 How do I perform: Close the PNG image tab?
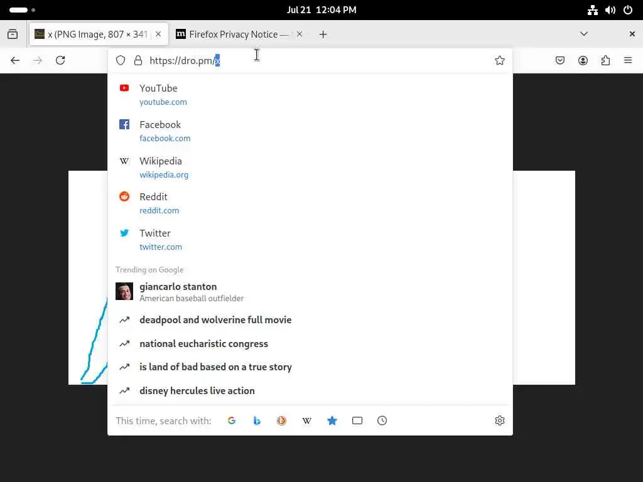[x=158, y=35]
